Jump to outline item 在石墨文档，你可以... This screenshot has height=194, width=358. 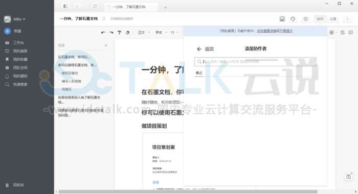click(x=74, y=57)
